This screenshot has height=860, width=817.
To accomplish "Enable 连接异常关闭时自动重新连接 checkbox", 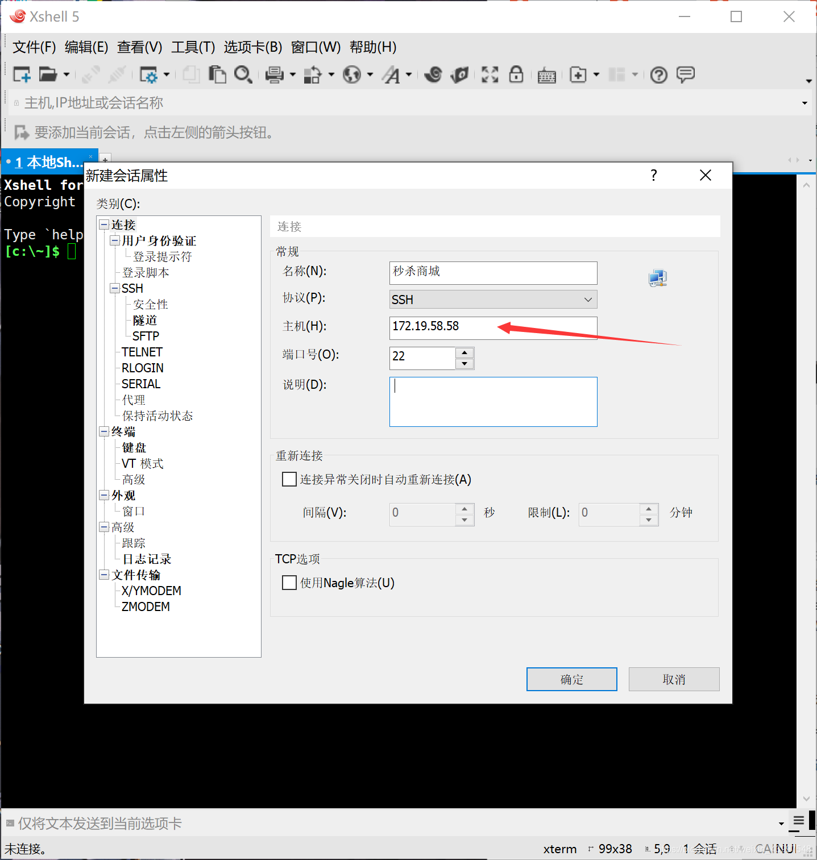I will 289,479.
